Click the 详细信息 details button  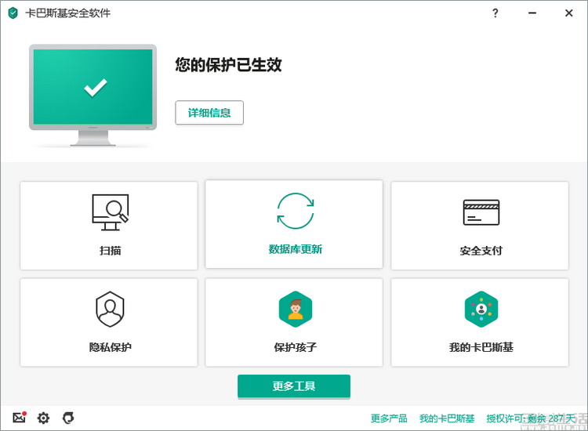209,112
